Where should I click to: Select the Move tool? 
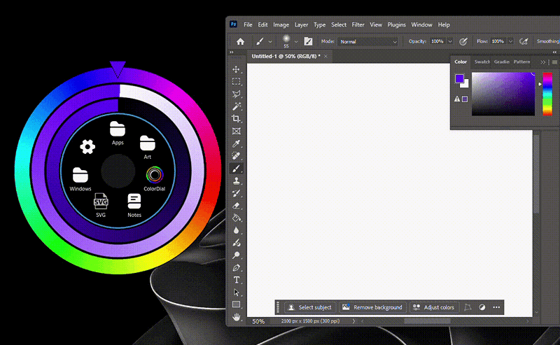[237, 69]
